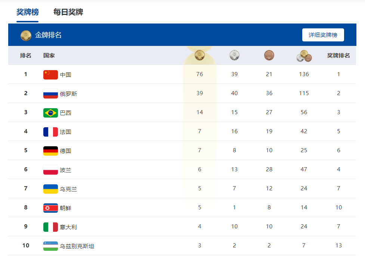Click the silver medal column header icon
Image resolution: width=365 pixels, height=256 pixels.
(234, 55)
